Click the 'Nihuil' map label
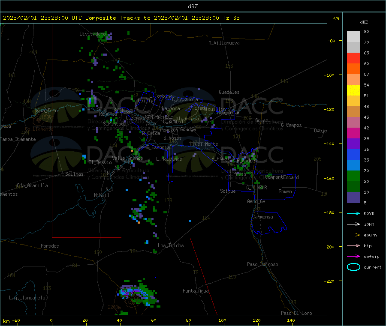 click(x=101, y=195)
